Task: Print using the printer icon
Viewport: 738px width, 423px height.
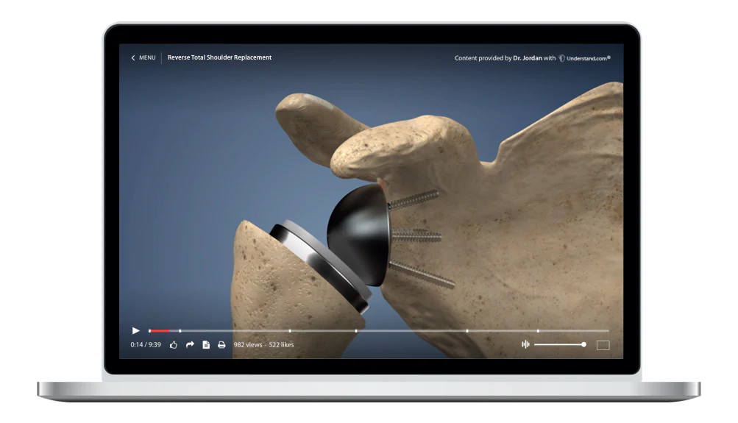Action: pos(221,345)
